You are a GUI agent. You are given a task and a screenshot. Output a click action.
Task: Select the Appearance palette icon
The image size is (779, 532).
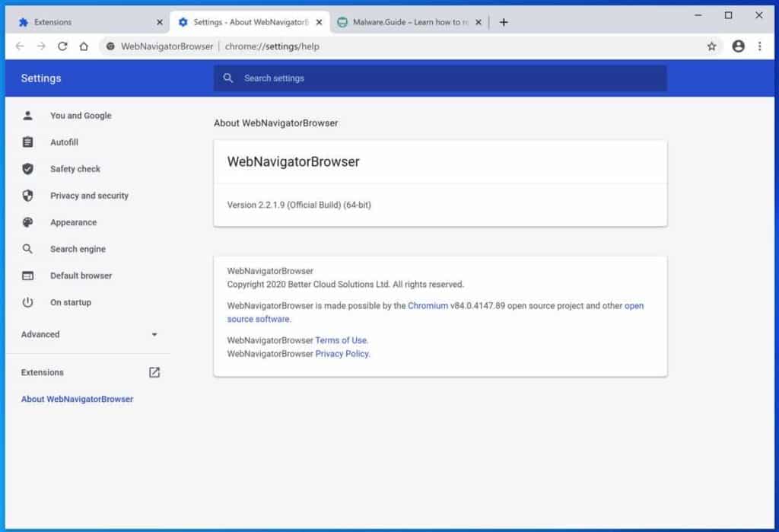click(x=28, y=221)
